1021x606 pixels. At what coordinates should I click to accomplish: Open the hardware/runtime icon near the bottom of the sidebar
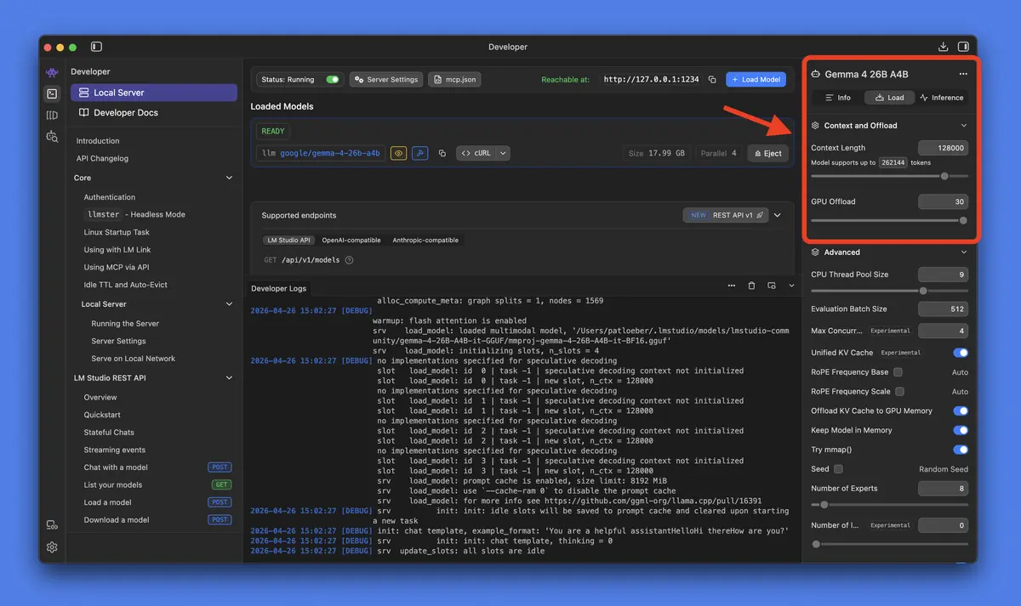[x=52, y=525]
